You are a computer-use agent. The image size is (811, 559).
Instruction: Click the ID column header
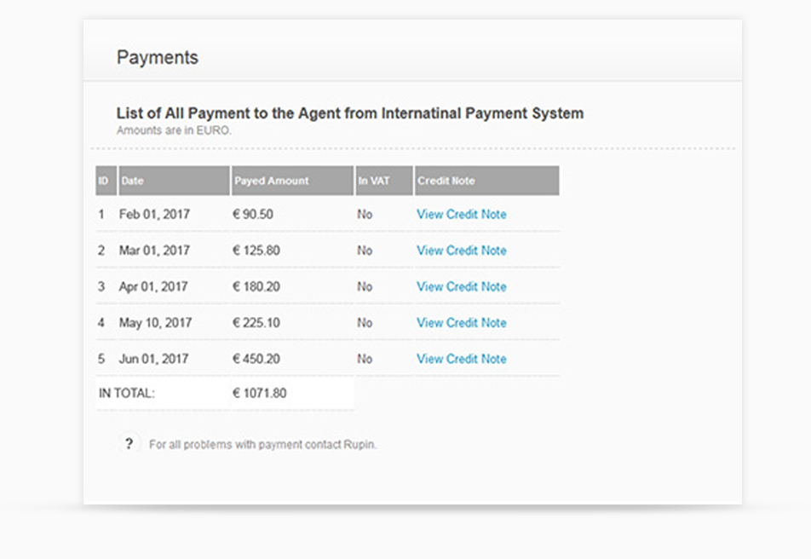pos(106,181)
